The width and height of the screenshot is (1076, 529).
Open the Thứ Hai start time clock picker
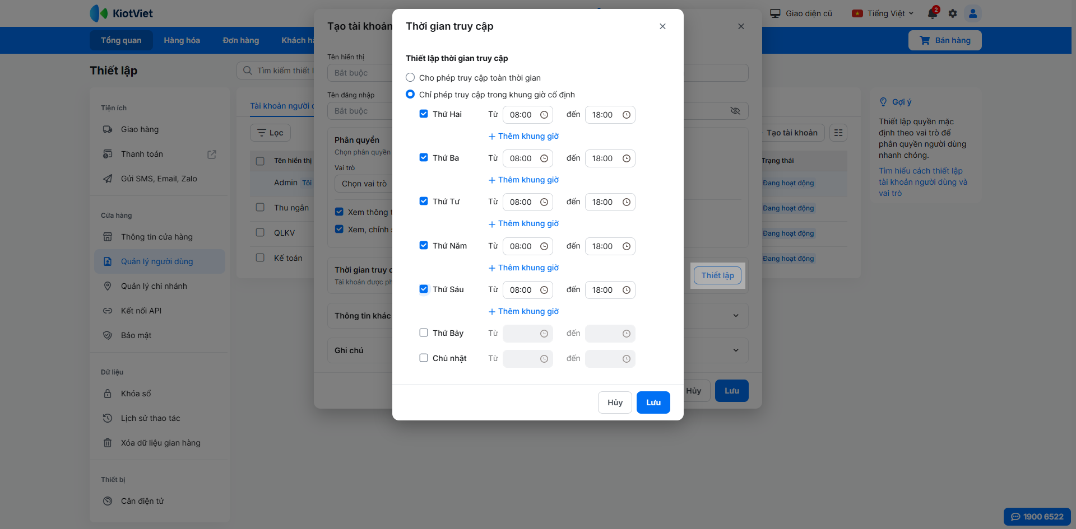(x=544, y=115)
